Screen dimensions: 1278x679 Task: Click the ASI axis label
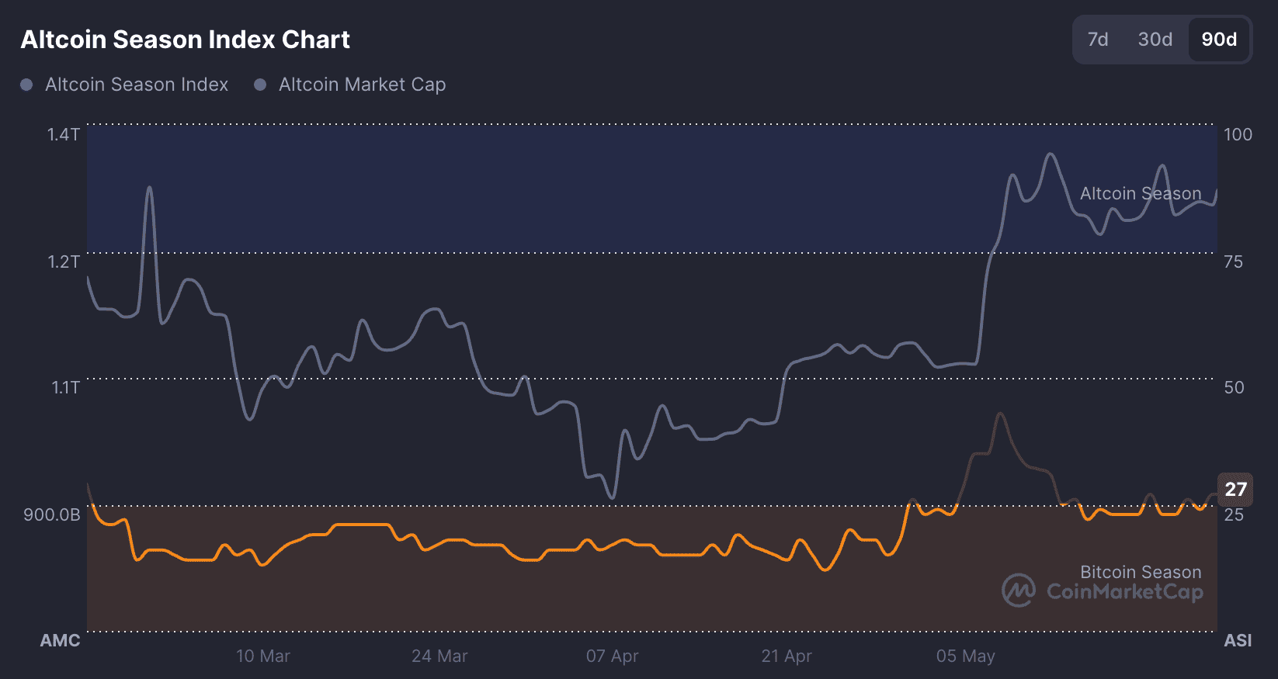[x=1238, y=641]
